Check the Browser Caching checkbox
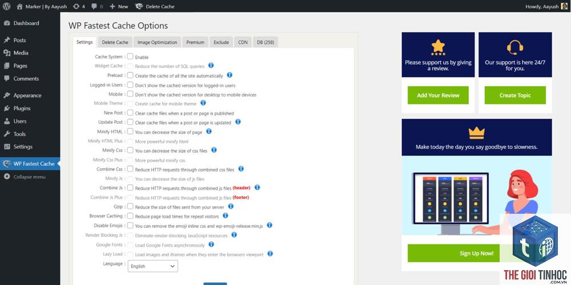Image resolution: width=571 pixels, height=285 pixels. [130, 216]
